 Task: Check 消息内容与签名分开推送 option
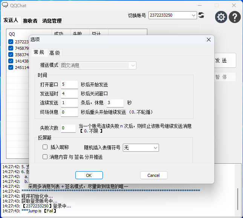pos(45,157)
